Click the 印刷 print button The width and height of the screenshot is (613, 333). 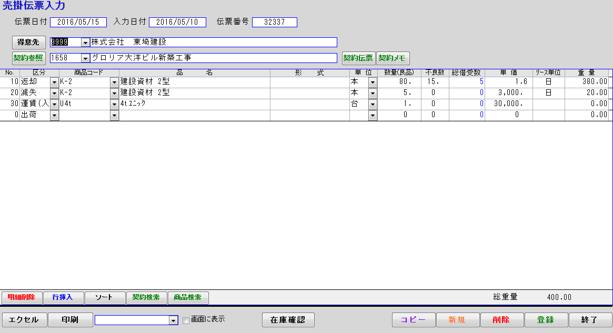coord(70,320)
